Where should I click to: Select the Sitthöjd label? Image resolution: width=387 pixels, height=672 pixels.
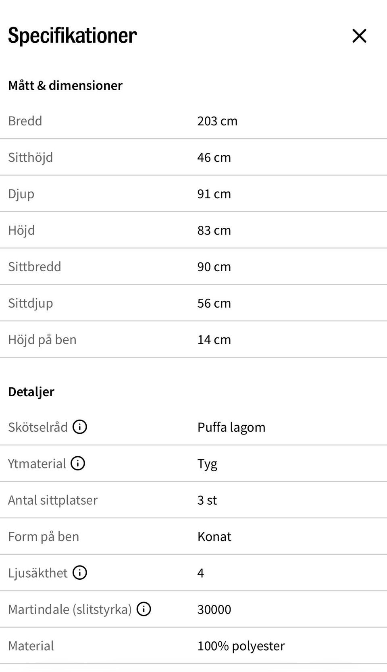31,157
